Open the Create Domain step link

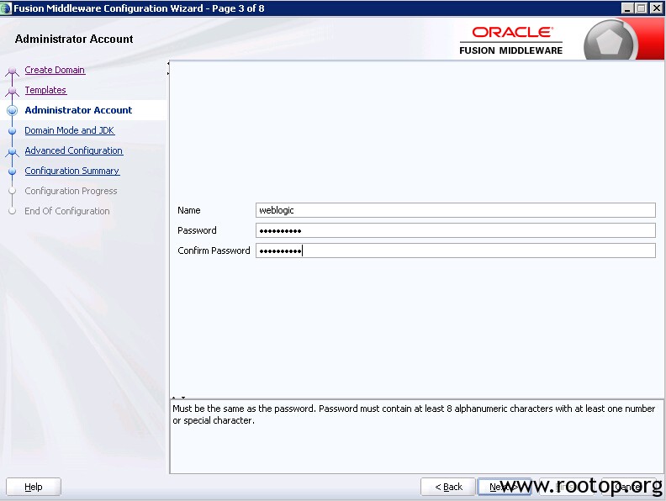(x=55, y=70)
